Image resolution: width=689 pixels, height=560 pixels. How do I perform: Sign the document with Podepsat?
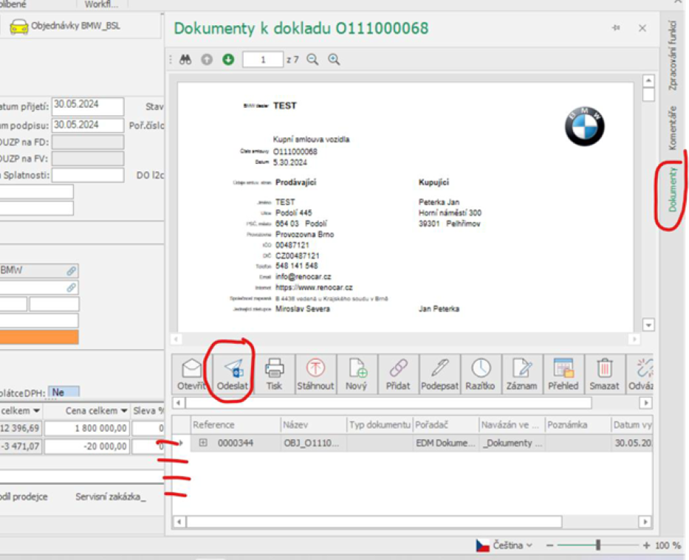[439, 373]
